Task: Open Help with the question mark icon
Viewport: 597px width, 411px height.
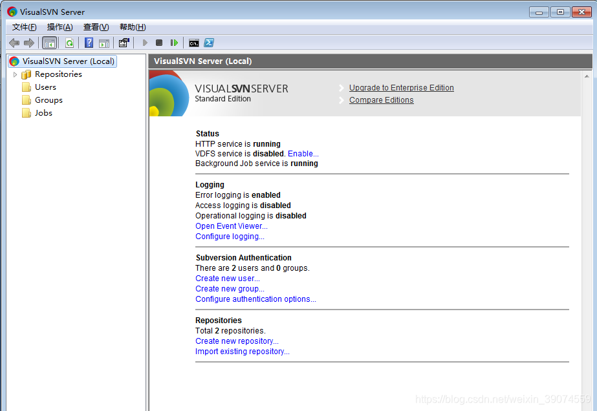Action: 89,43
